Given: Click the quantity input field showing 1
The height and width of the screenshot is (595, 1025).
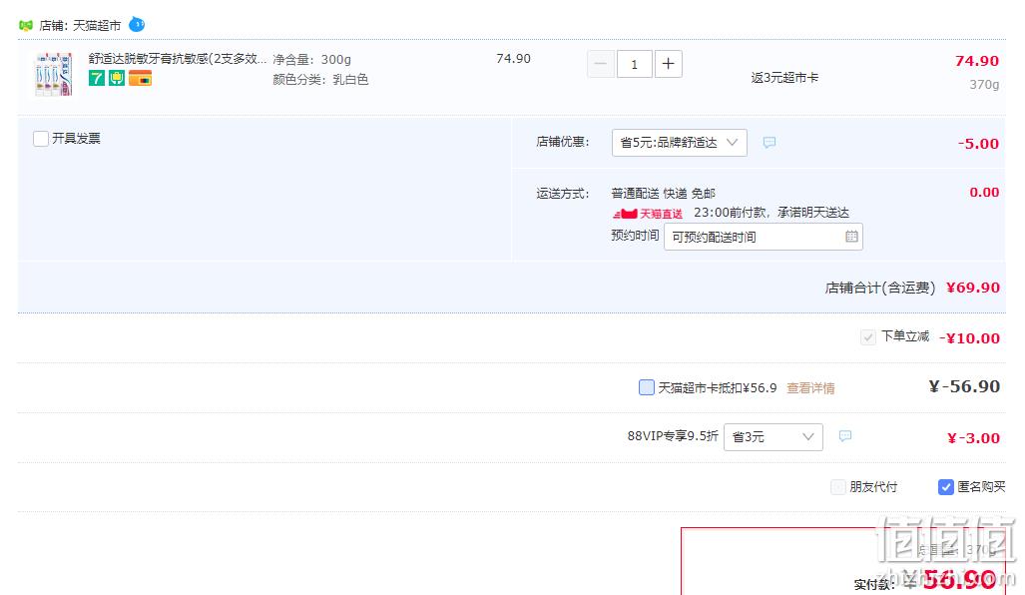Looking at the screenshot, I should click(x=634, y=64).
